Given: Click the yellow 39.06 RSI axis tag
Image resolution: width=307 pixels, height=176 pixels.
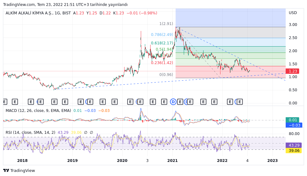Looking at the screenshot, I should tap(294, 150).
